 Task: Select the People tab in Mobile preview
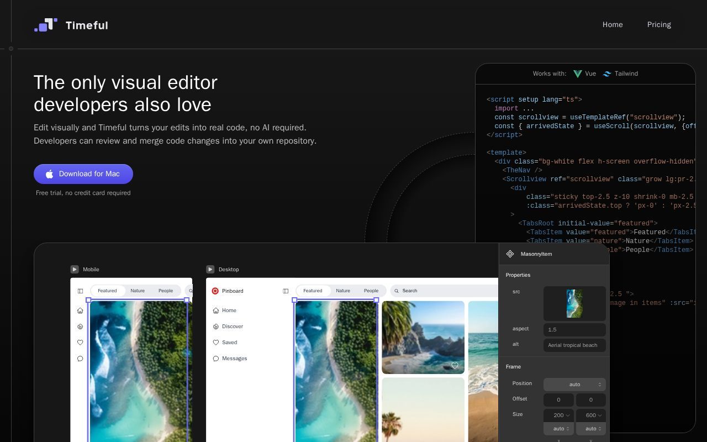tap(166, 291)
